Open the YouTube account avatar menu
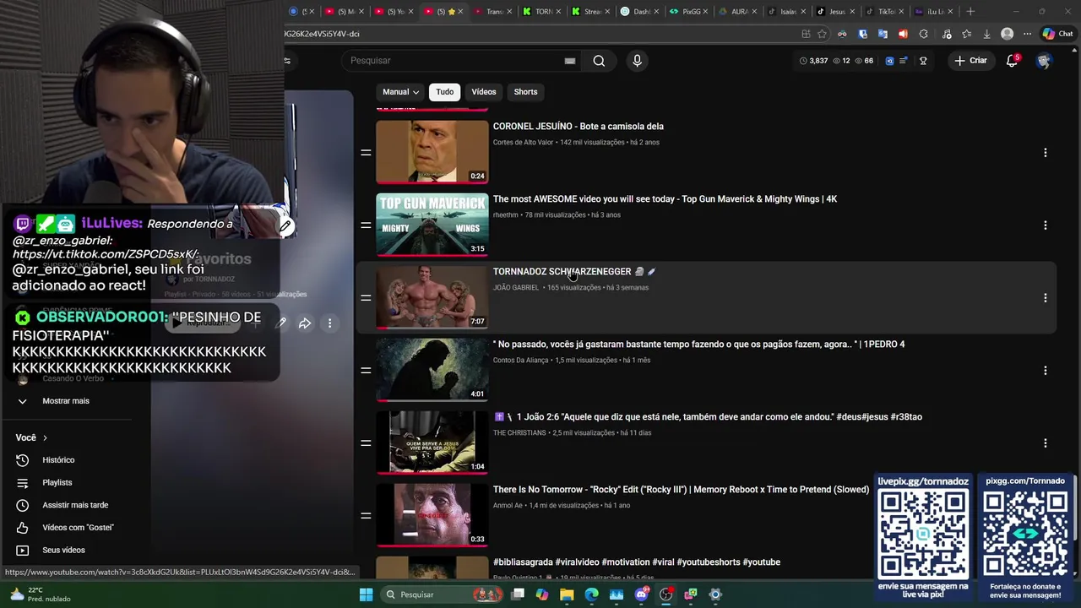Screen dimensions: 1081x608 pos(1044,61)
